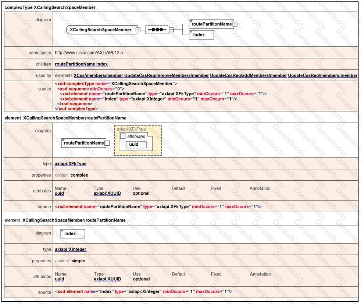Viewport: 361px width, 305px height.
Task: Expand routePartitionName using the plus icon
Action: (235, 24)
